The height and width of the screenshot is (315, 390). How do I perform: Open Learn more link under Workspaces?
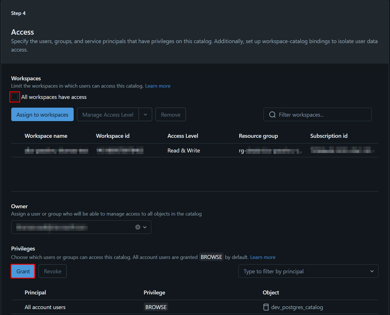(158, 86)
